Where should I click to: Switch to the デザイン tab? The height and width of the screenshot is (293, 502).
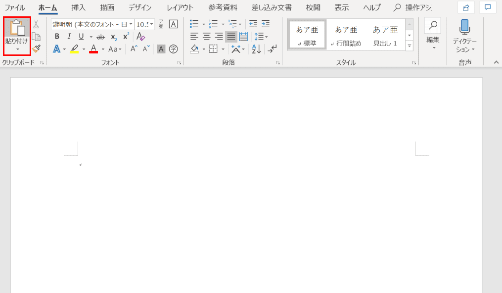140,7
